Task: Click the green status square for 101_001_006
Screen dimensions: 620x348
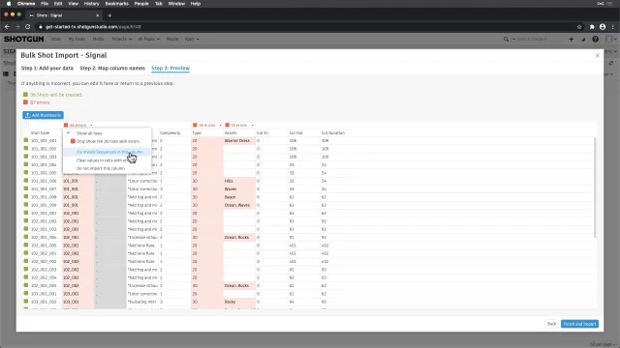Action: click(x=26, y=181)
